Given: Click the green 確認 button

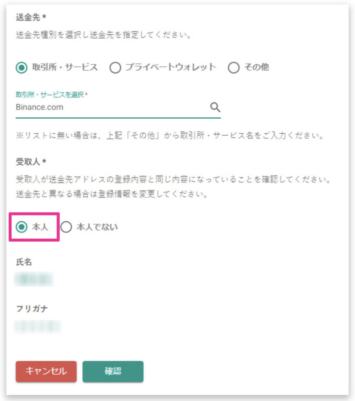Looking at the screenshot, I should click(113, 371).
